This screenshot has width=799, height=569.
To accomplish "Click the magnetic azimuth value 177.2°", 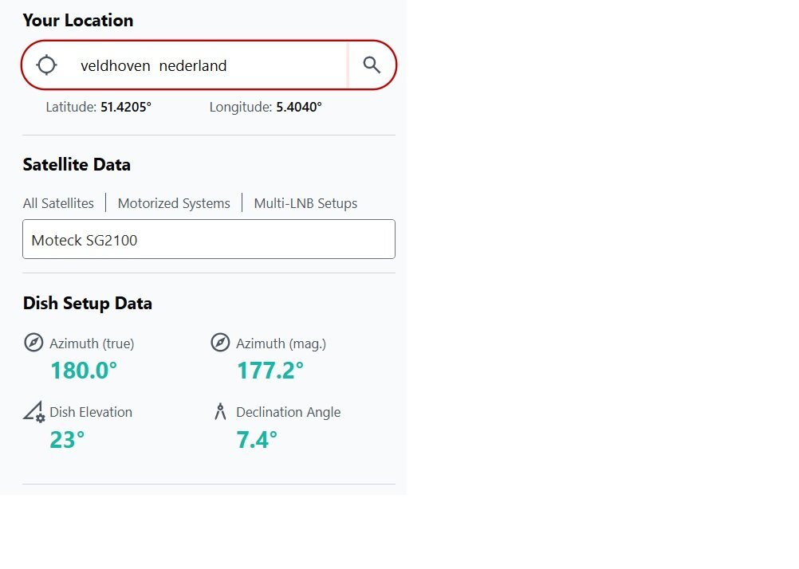I will (x=270, y=371).
